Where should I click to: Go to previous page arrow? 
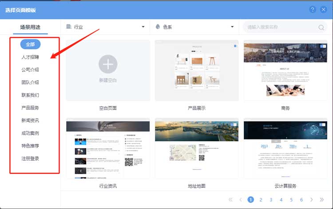[241, 200]
